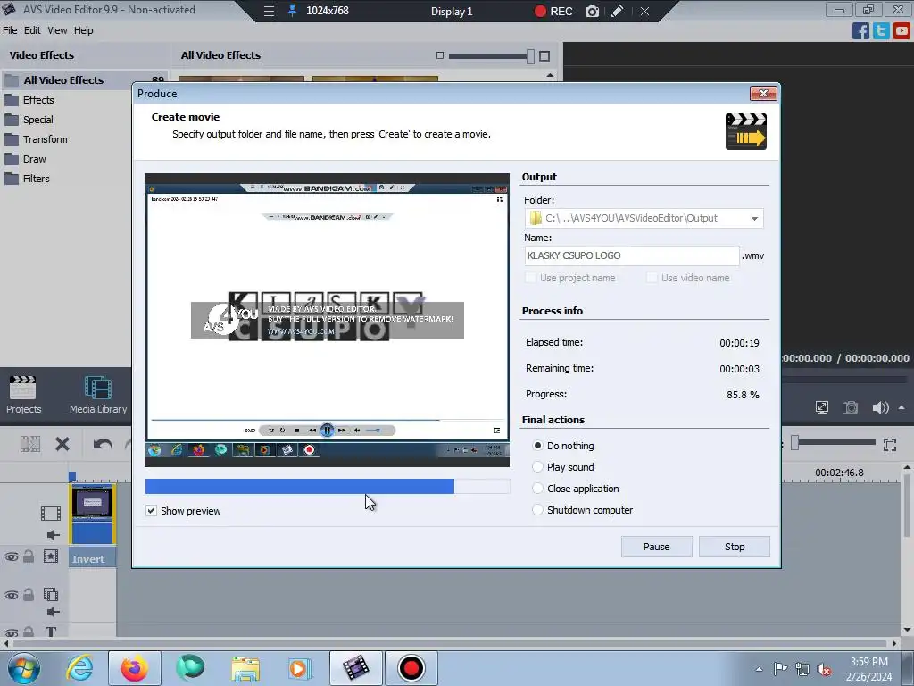Screen dimensions: 914x686
Task: Click the preview volume speaker icon
Action: point(880,407)
